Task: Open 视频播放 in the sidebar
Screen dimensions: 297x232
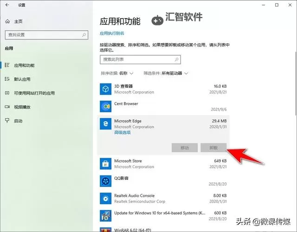Action: pyautogui.click(x=22, y=107)
